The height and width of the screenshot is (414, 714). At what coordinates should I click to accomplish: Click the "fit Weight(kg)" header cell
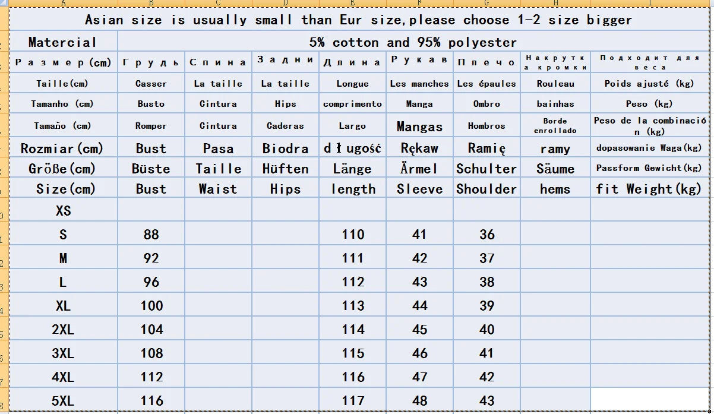coord(649,189)
